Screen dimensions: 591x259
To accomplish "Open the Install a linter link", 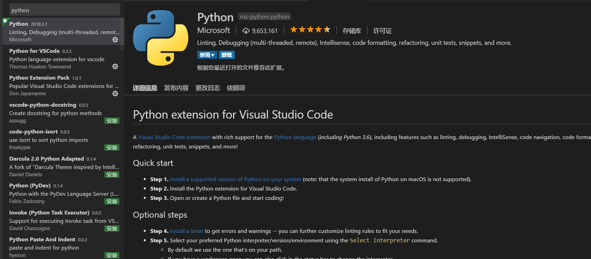I will point(187,231).
